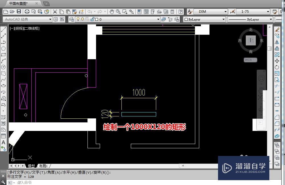Open the QuickCalc calculator
Viewport: 285px width, 185px height.
pos(172,12)
